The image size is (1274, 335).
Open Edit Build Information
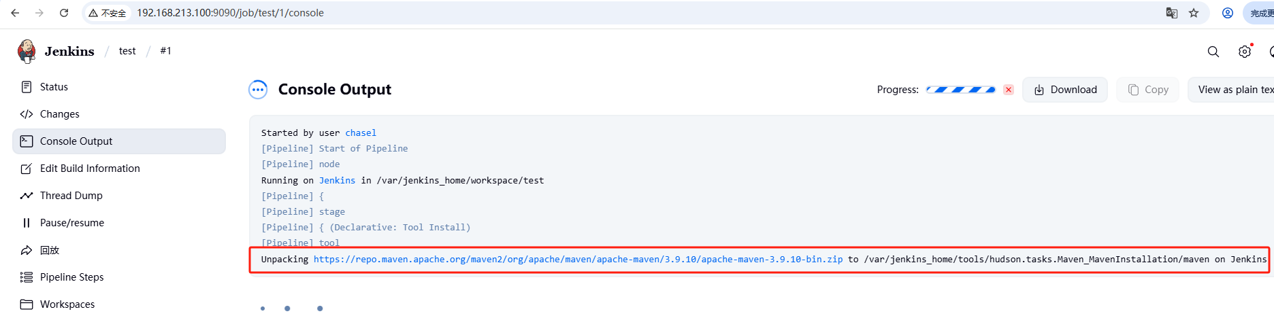[x=119, y=169]
